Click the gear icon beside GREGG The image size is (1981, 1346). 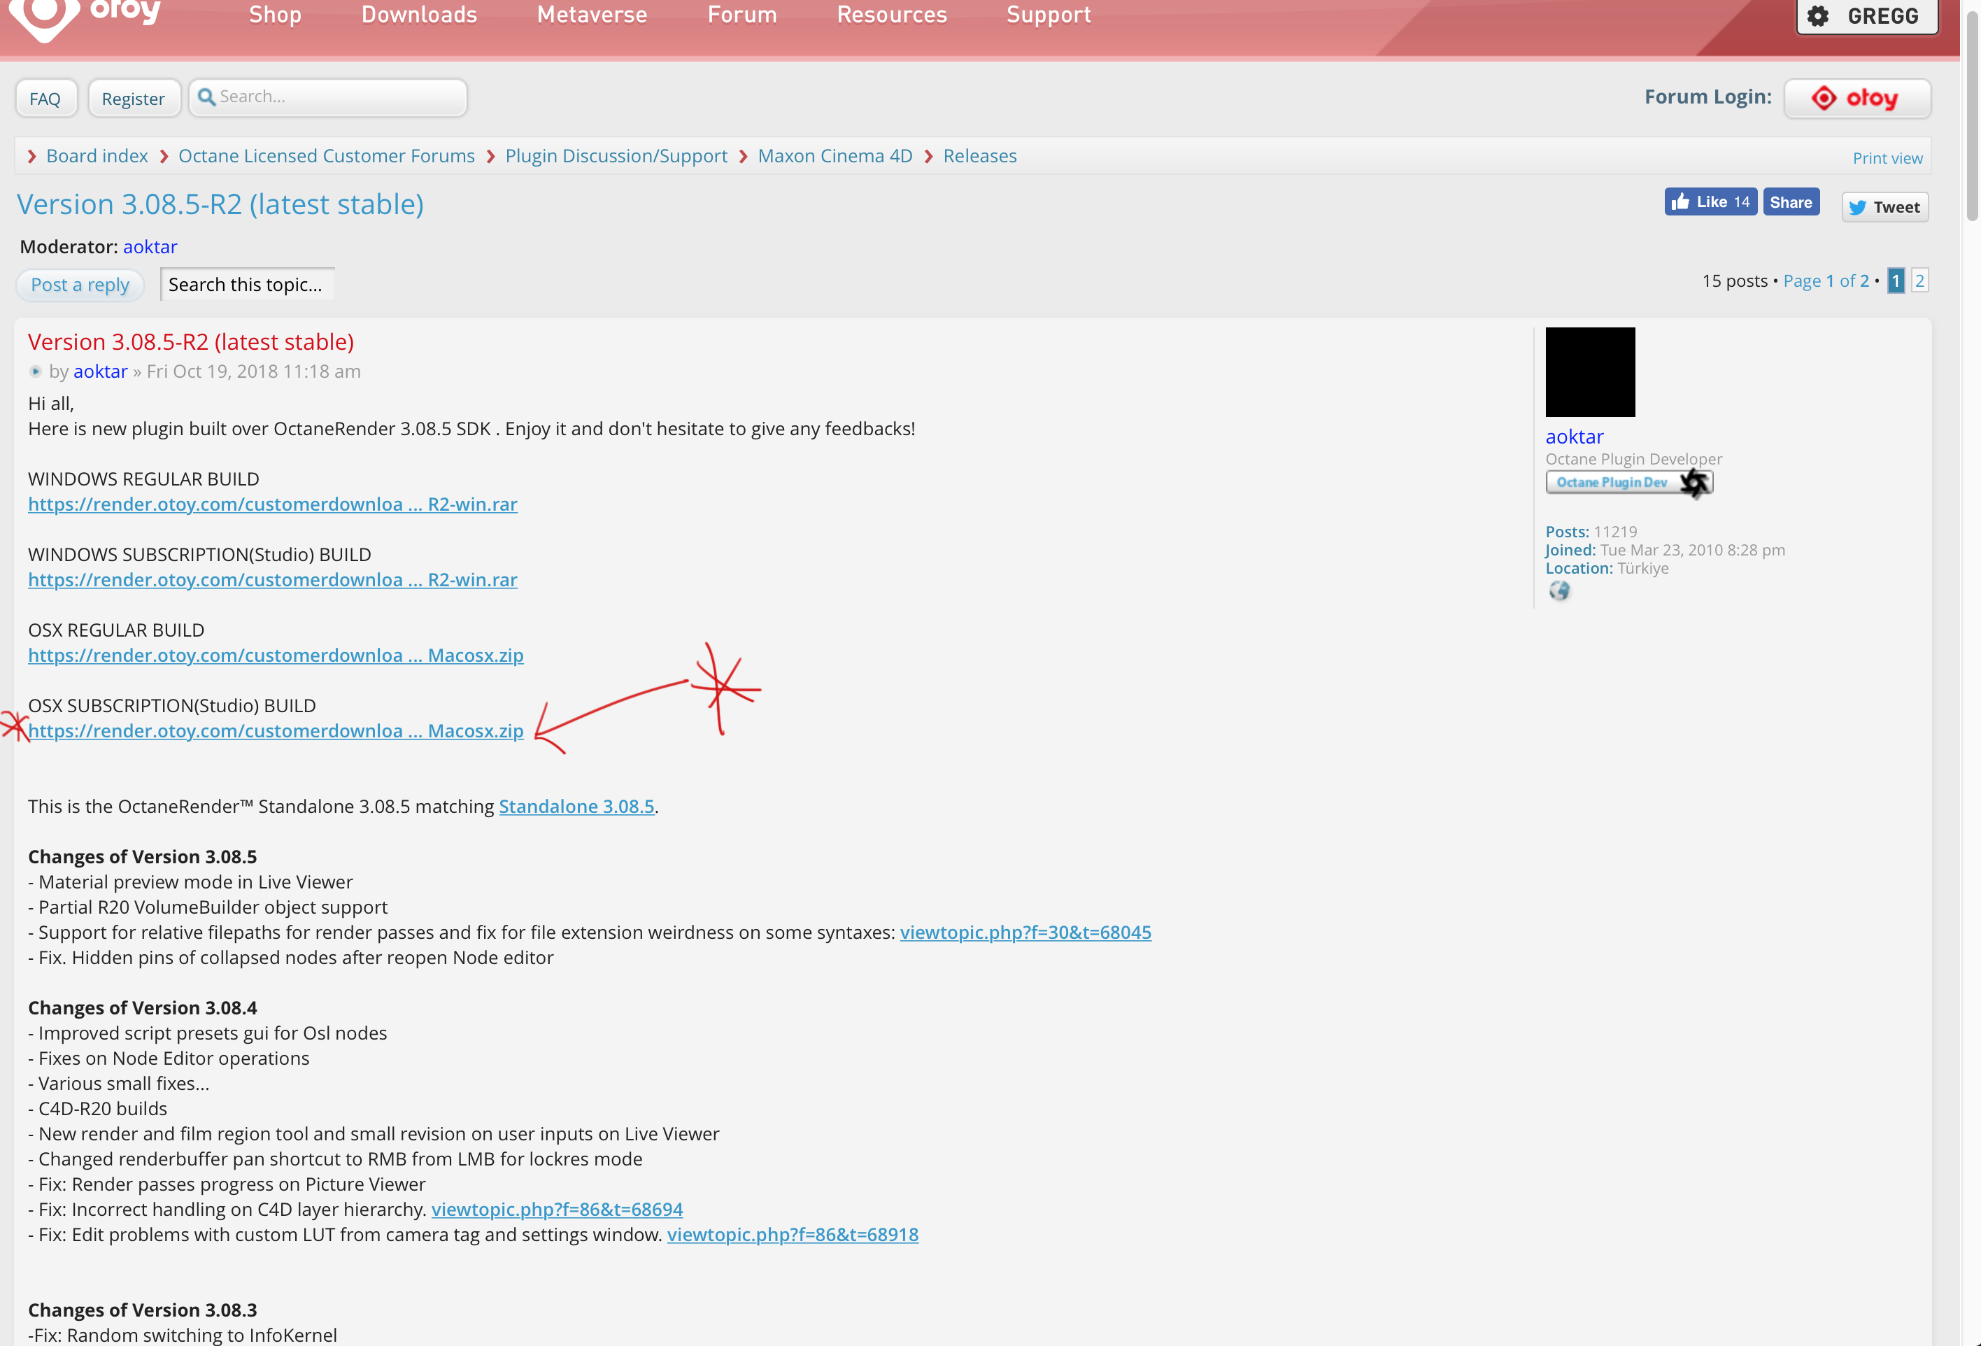point(1818,16)
